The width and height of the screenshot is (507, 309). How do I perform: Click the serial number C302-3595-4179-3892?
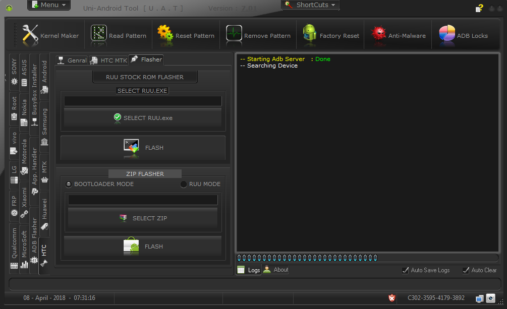pos(436,298)
